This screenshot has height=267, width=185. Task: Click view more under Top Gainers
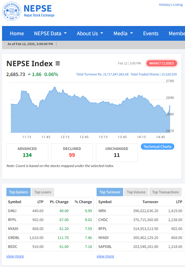coord(15,256)
